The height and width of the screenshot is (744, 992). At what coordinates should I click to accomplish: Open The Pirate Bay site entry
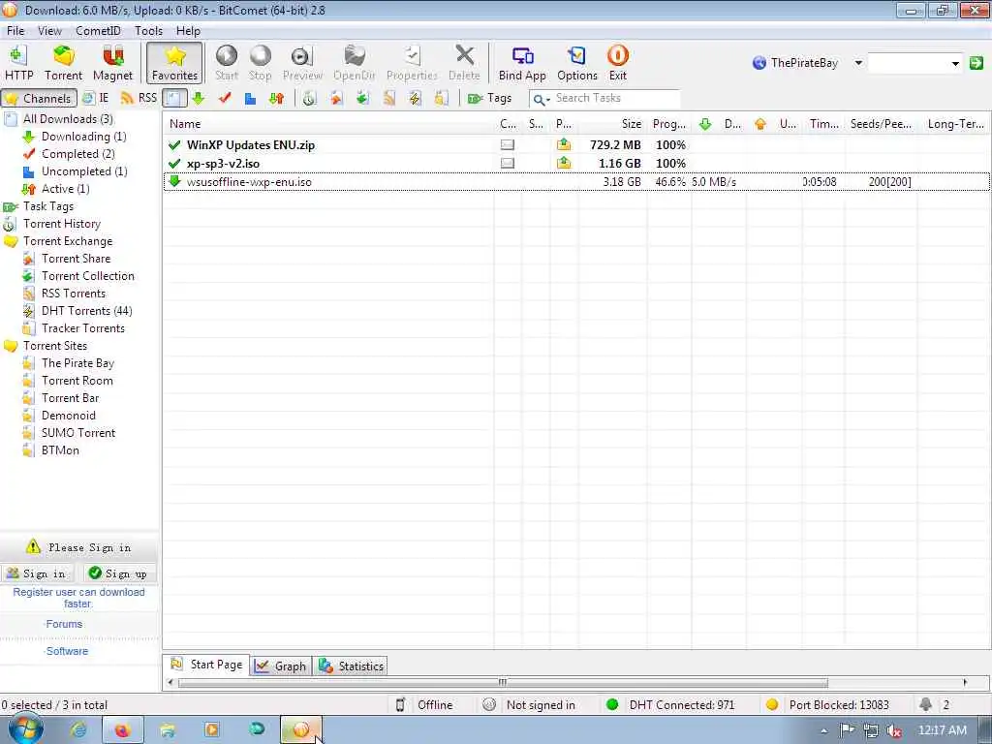(x=77, y=363)
